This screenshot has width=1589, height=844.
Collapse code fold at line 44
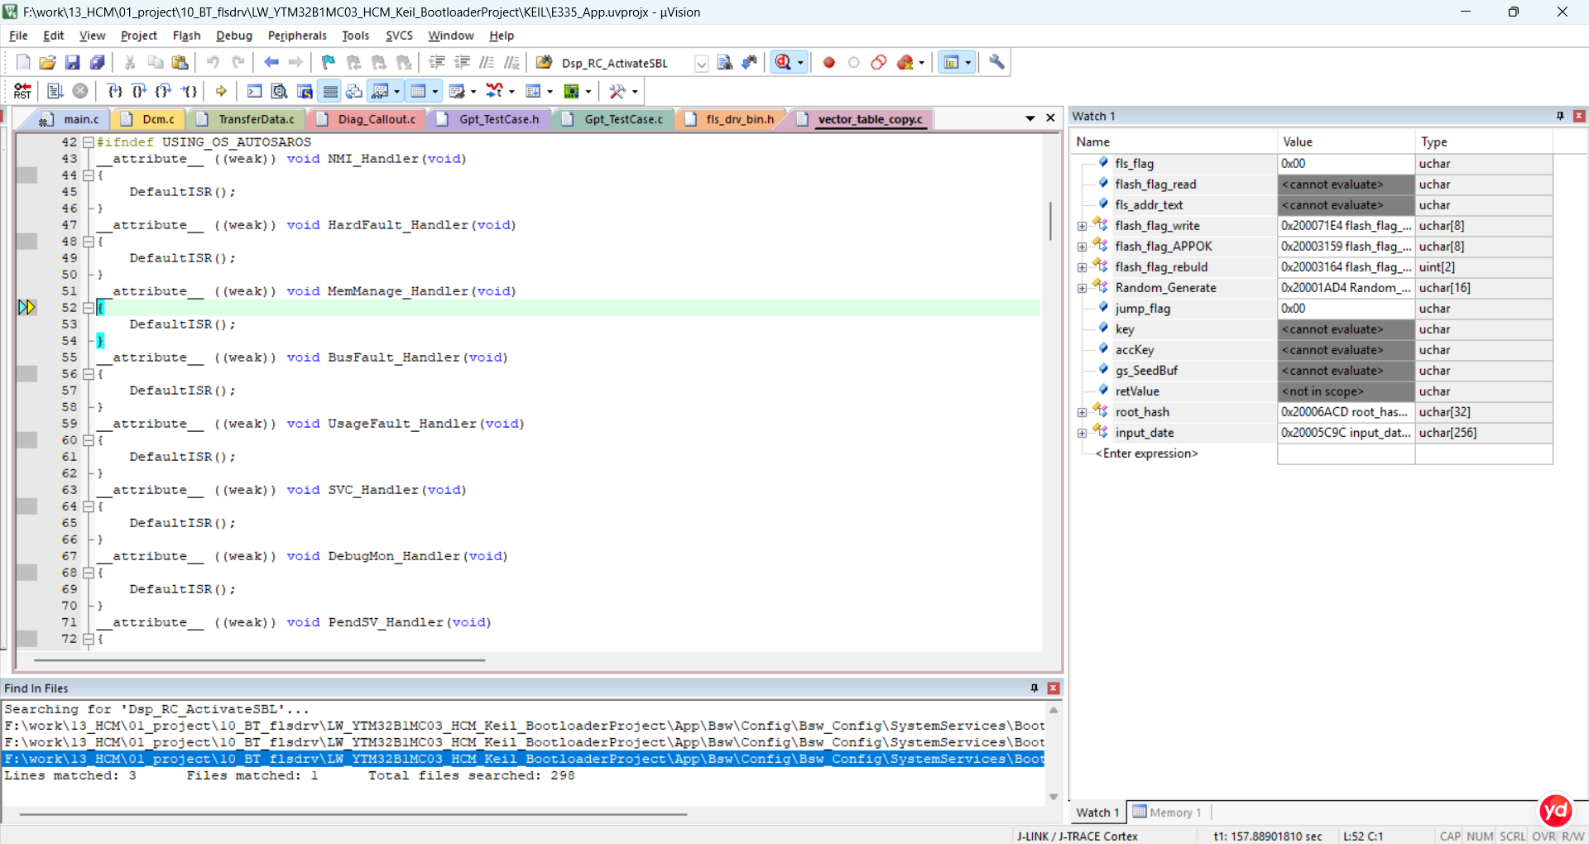(x=88, y=175)
